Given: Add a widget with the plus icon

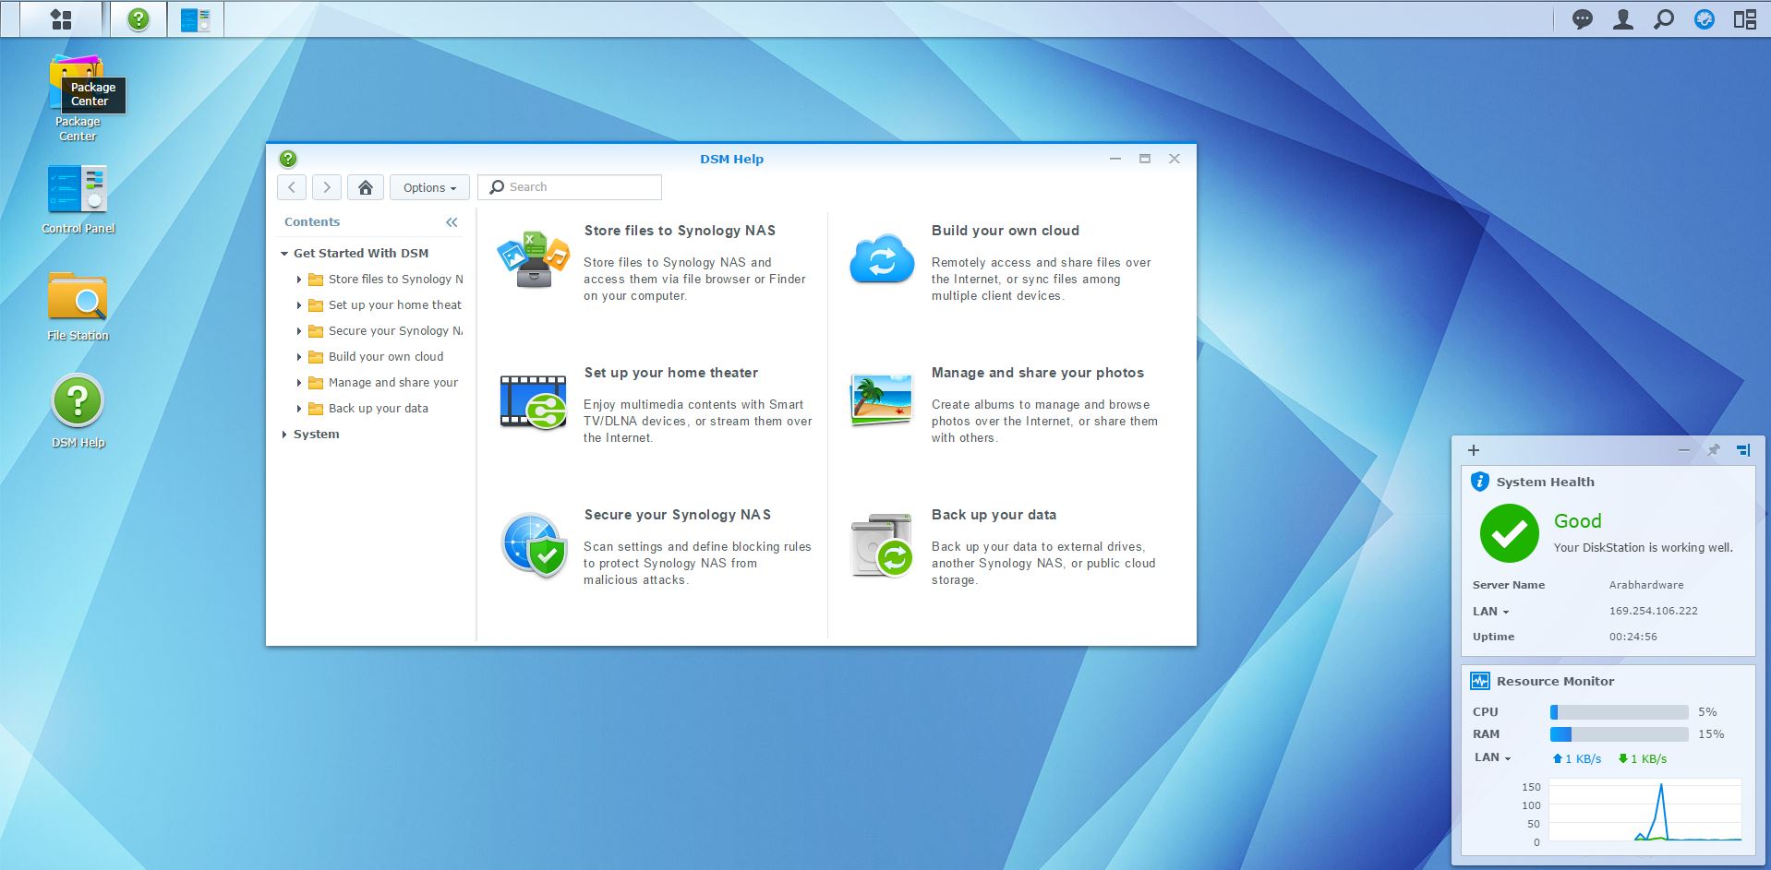Looking at the screenshot, I should pyautogui.click(x=1474, y=450).
